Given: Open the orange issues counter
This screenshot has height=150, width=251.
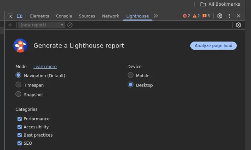Looking at the screenshot, I should coord(206,16).
